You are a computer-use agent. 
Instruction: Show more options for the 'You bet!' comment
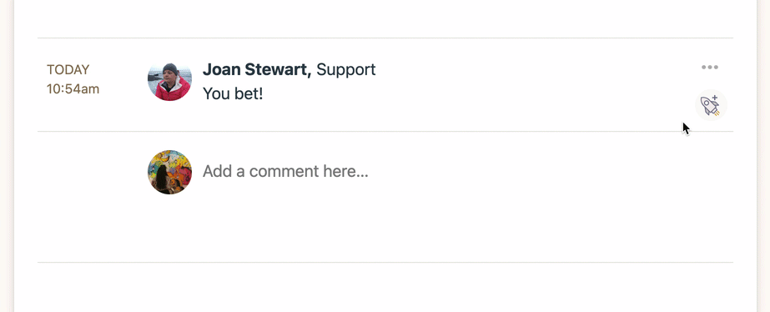(x=710, y=68)
